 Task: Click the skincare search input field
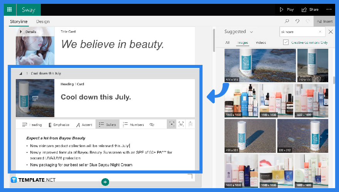click(x=298, y=32)
